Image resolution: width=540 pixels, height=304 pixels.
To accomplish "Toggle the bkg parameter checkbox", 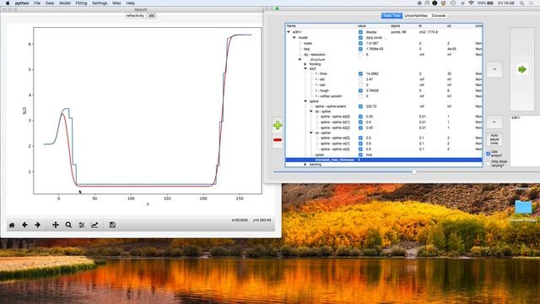I will tap(360, 49).
